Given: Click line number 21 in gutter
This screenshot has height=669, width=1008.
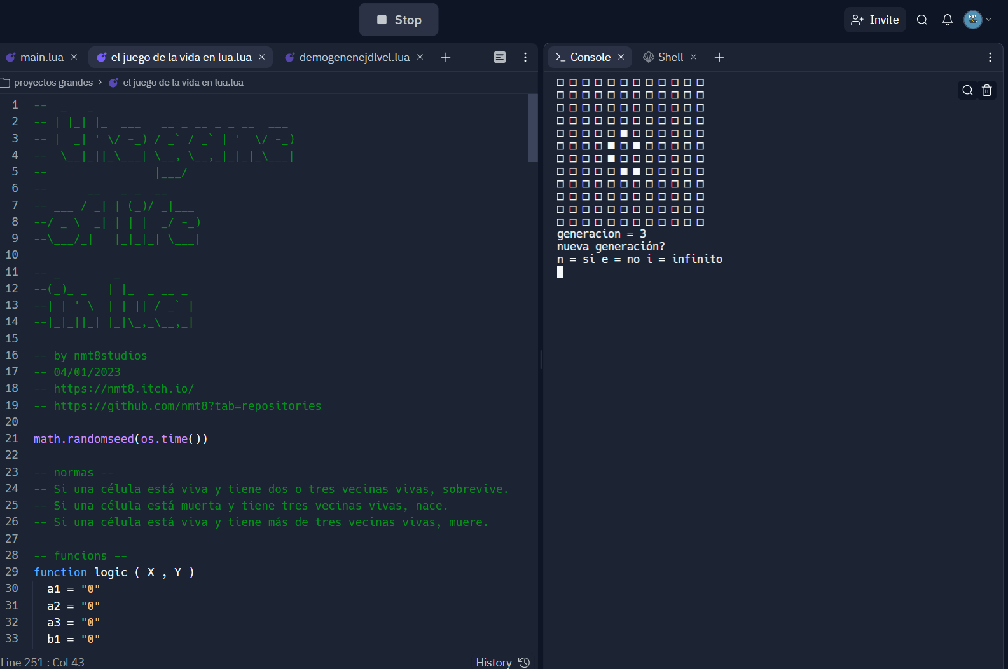Looking at the screenshot, I should click(x=12, y=438).
